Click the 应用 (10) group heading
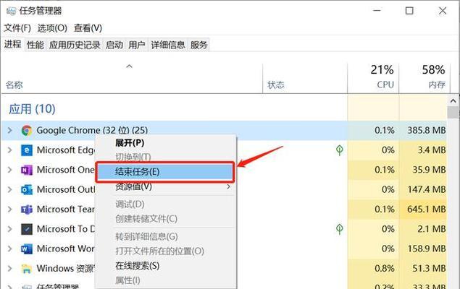The height and width of the screenshot is (289, 460). [x=32, y=109]
